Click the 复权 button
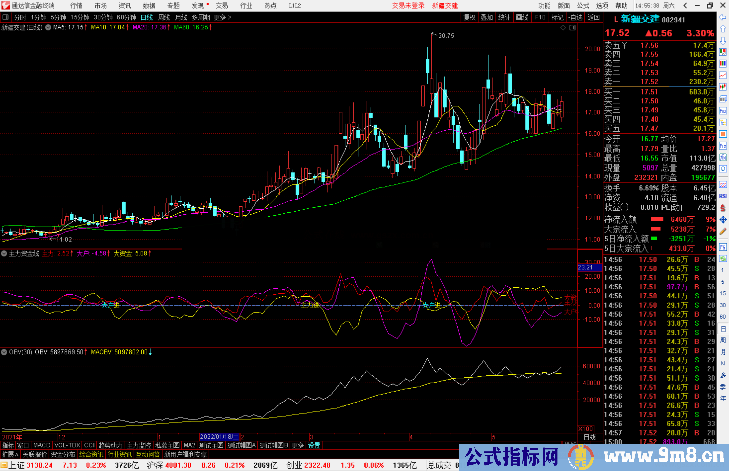 click(469, 17)
